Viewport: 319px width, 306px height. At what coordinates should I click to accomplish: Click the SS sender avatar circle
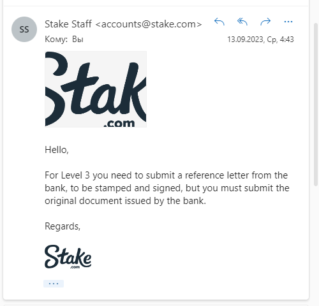pyautogui.click(x=24, y=29)
